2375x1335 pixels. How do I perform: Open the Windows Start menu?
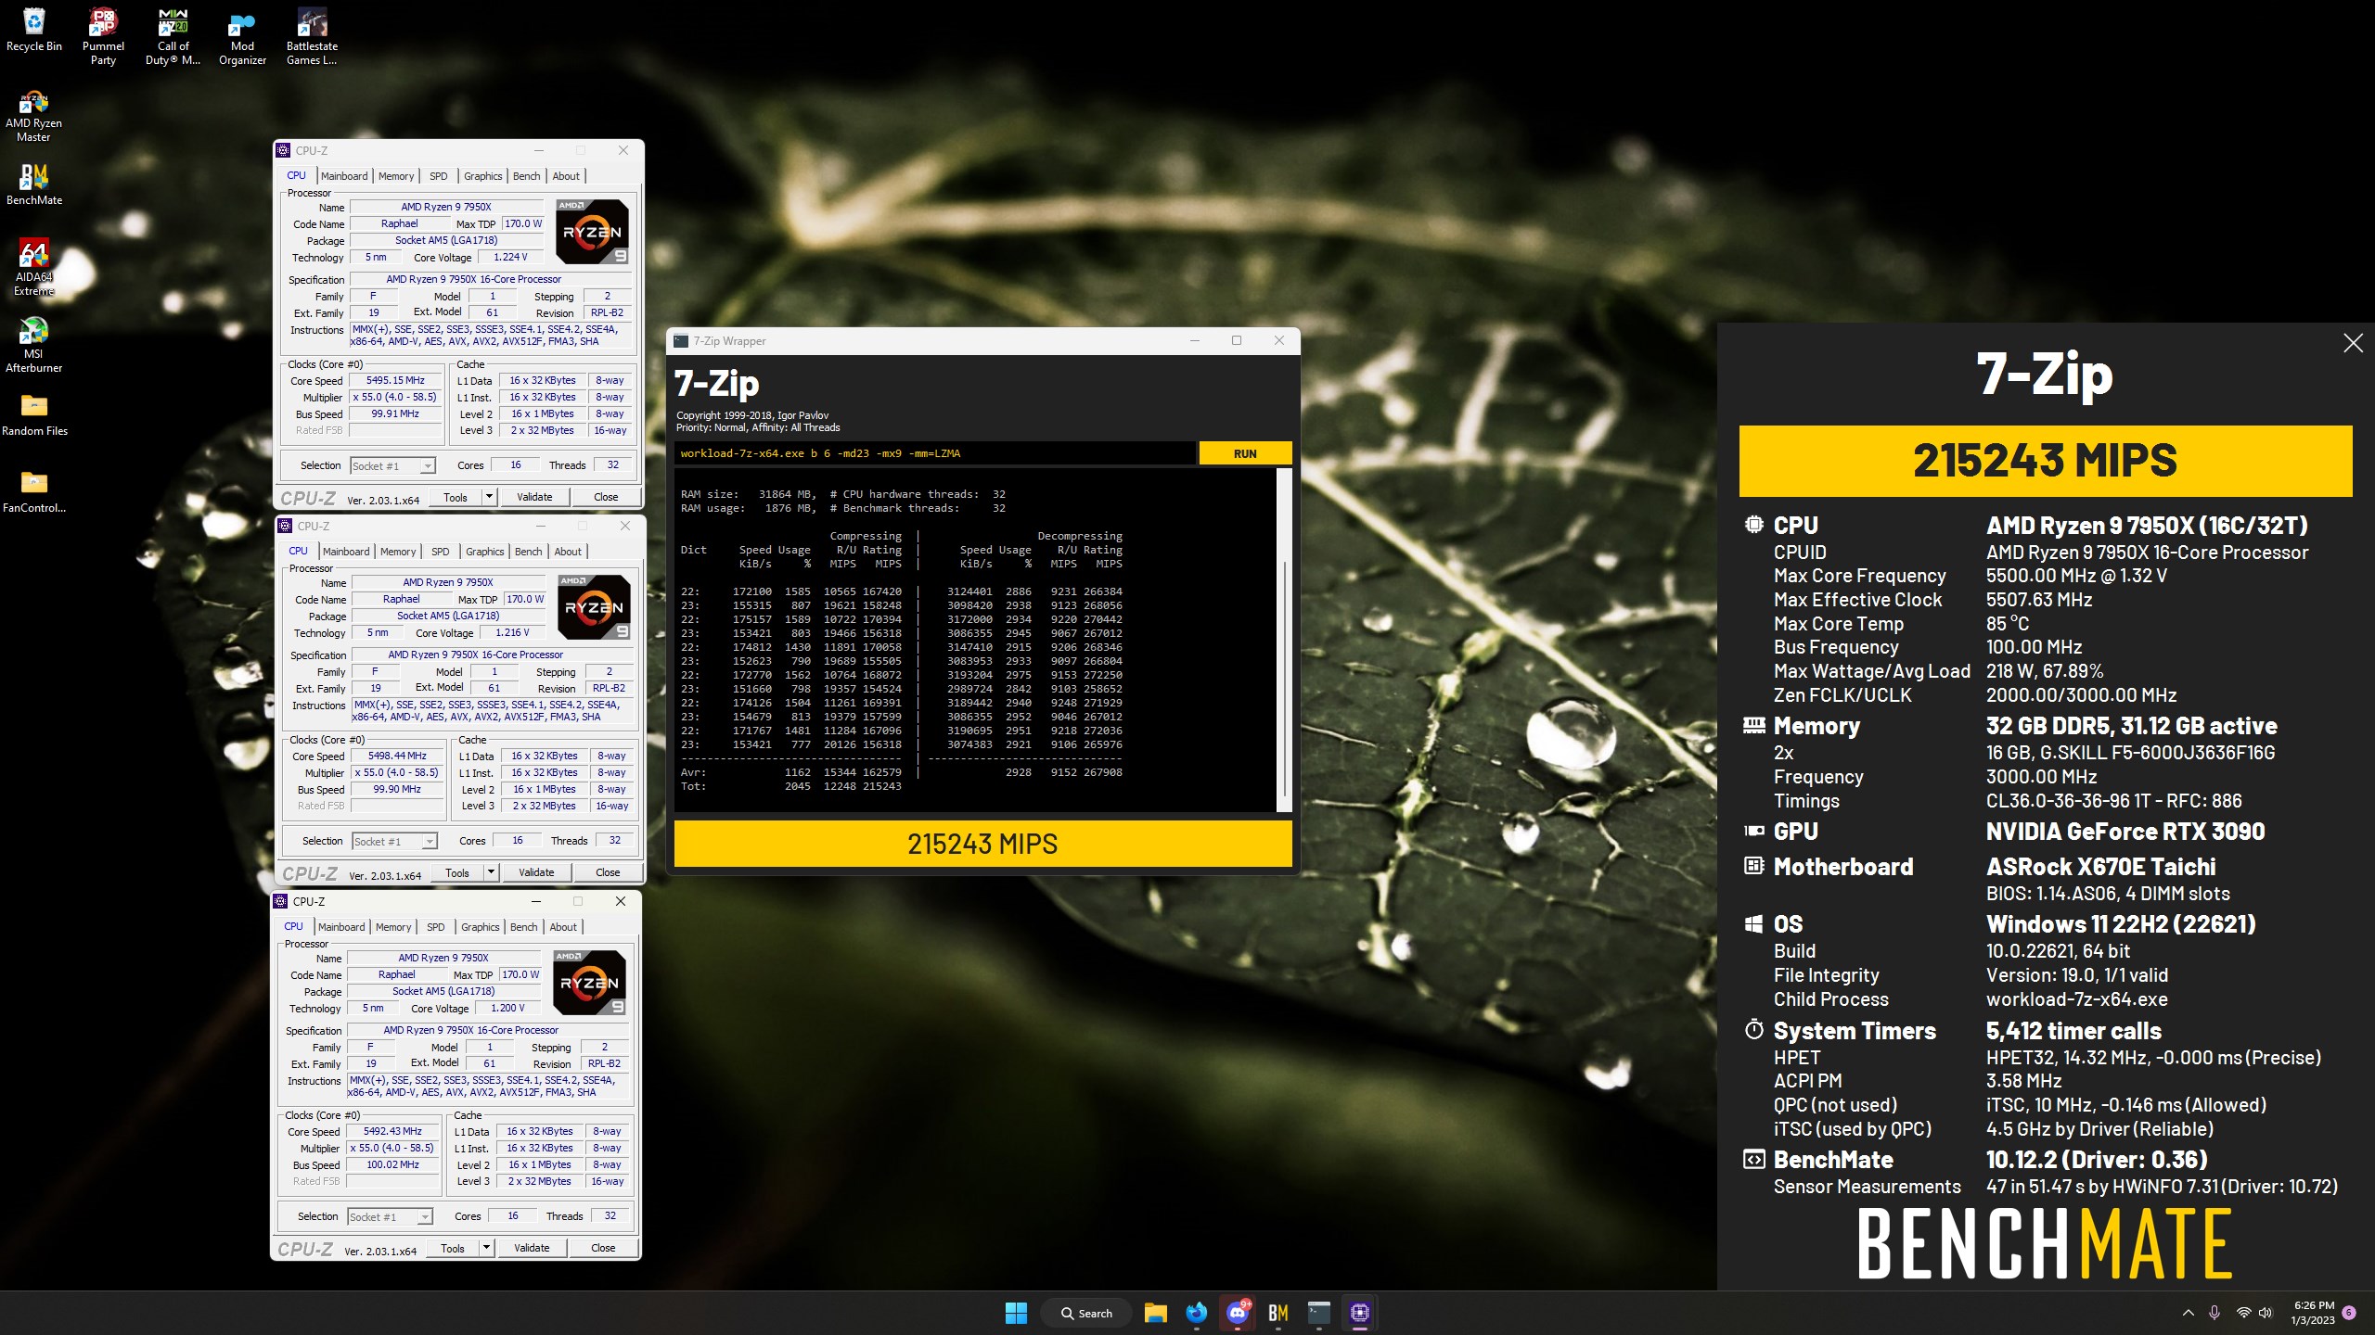tap(1016, 1313)
